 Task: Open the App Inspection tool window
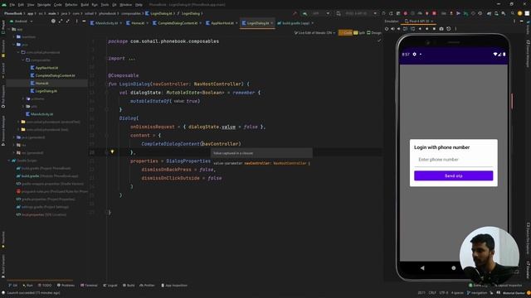point(174,286)
